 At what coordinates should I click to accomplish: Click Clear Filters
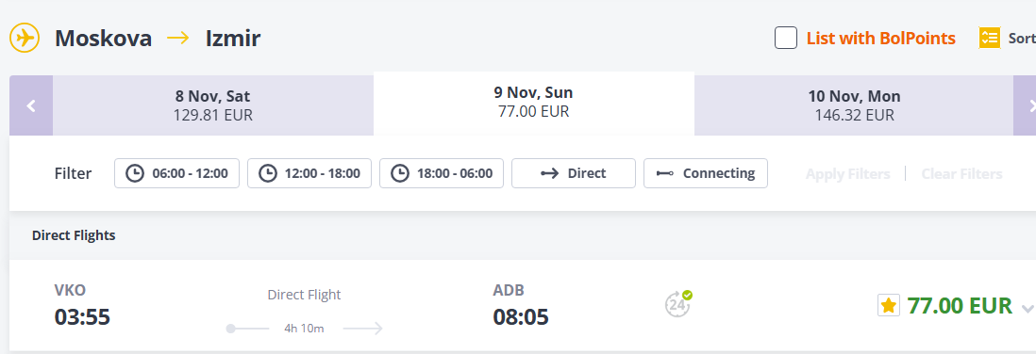coord(962,174)
